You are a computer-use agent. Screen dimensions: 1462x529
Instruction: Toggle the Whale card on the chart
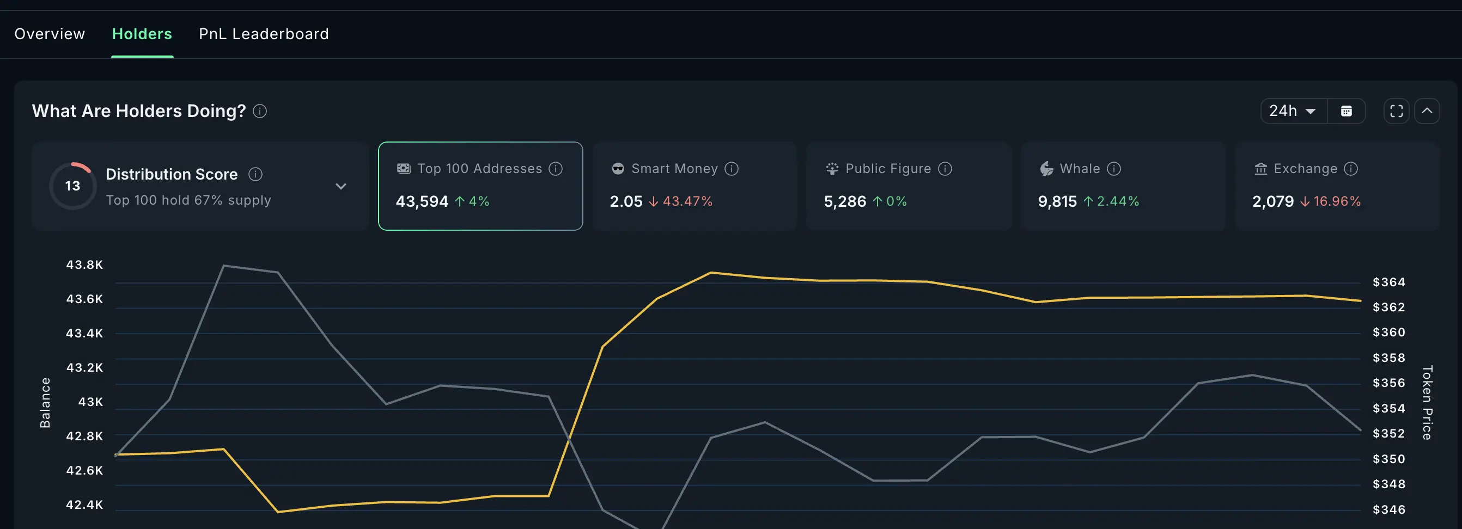pos(1123,186)
